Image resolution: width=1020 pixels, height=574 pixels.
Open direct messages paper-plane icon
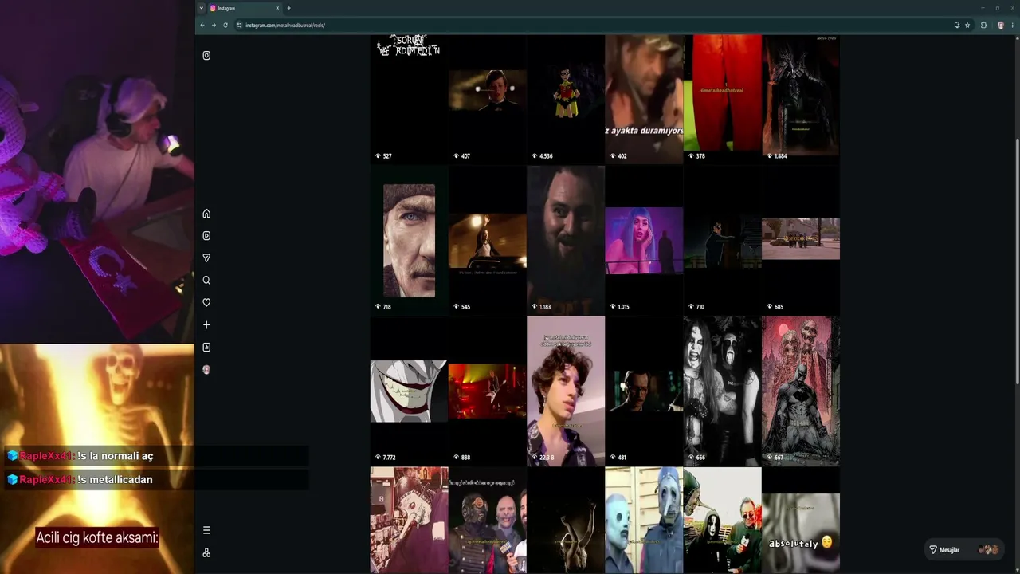(x=206, y=258)
